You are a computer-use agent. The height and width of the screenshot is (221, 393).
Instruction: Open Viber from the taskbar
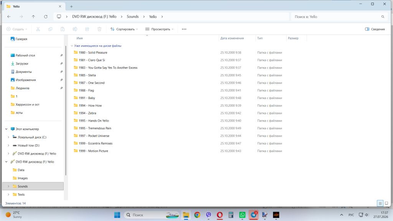[208, 215]
